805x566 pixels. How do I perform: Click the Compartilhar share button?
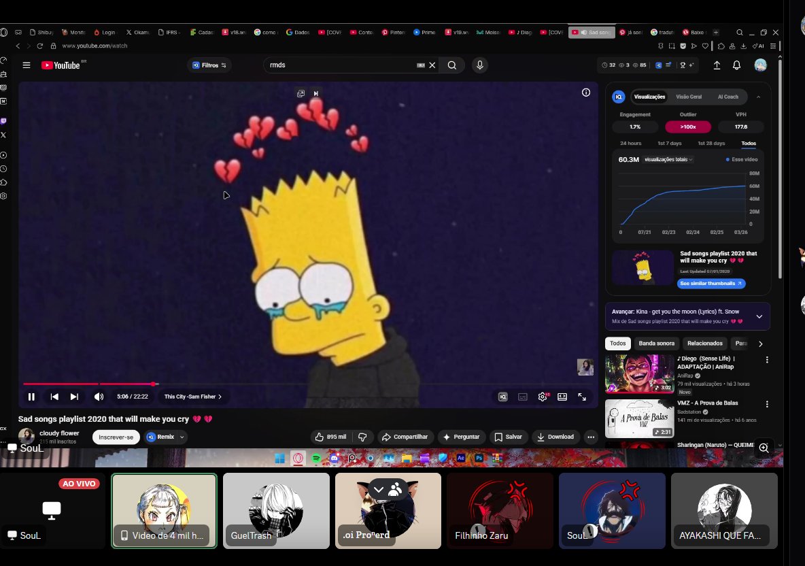coord(405,437)
